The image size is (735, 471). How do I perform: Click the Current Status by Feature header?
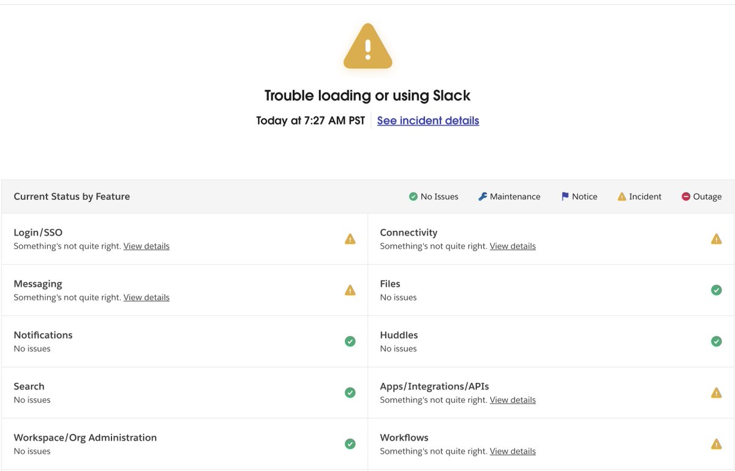(x=72, y=197)
